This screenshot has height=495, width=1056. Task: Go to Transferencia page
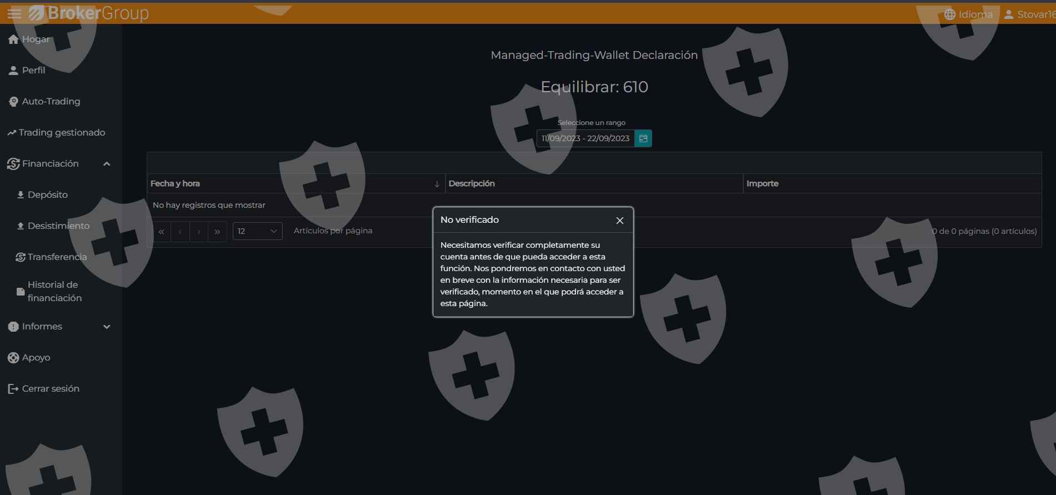(57, 257)
